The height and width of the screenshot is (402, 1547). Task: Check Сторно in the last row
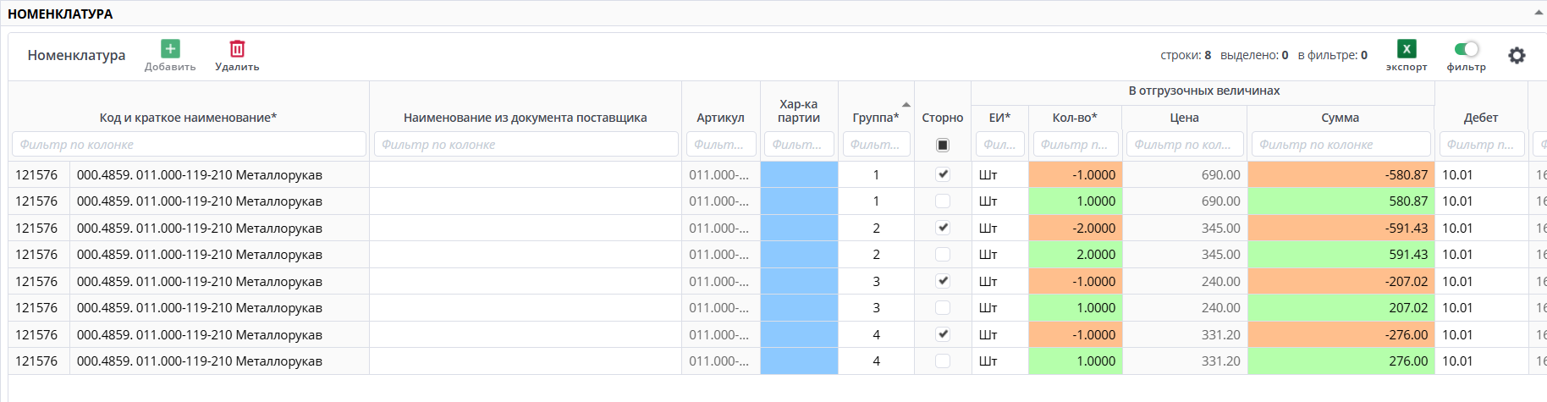pos(943,361)
